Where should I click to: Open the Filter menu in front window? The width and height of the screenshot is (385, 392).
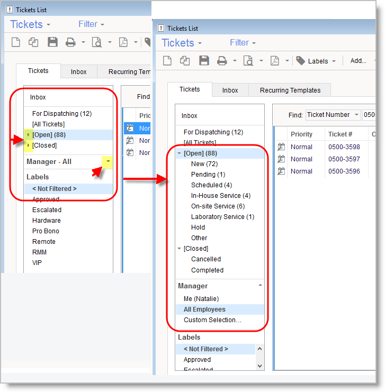(243, 43)
